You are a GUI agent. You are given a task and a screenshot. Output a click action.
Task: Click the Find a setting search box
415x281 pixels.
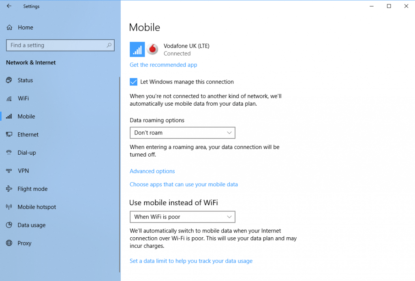pyautogui.click(x=60, y=45)
